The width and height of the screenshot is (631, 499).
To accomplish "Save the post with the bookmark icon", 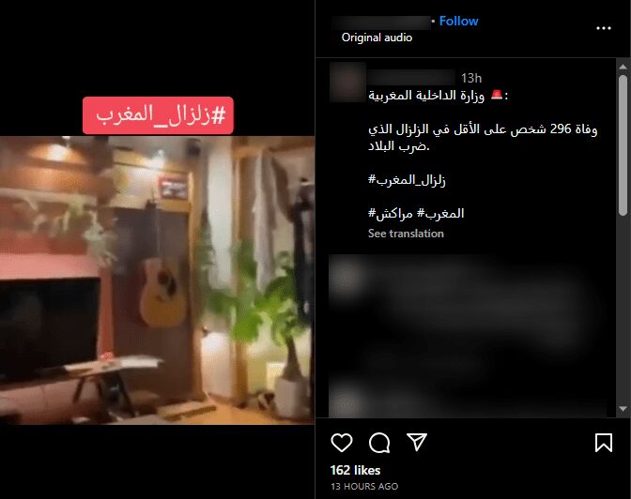I will click(604, 443).
